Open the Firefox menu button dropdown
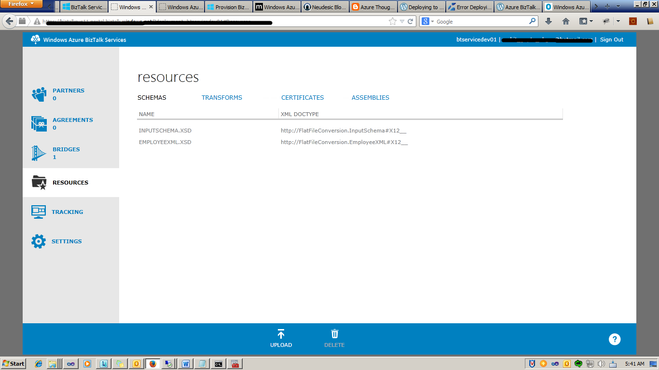Viewport: 659px width, 370px height. [x=21, y=4]
